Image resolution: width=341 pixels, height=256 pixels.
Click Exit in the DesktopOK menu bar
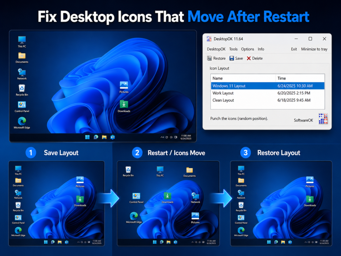[294, 49]
